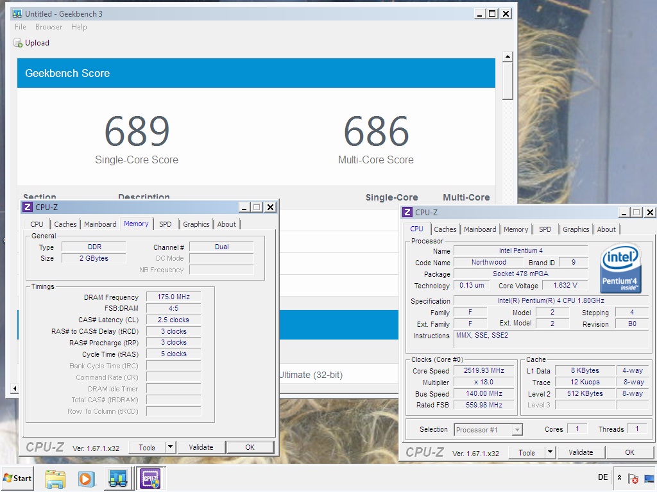Click the Geekbench 3 title bar app icon
The image size is (657, 492).
pyautogui.click(x=17, y=14)
